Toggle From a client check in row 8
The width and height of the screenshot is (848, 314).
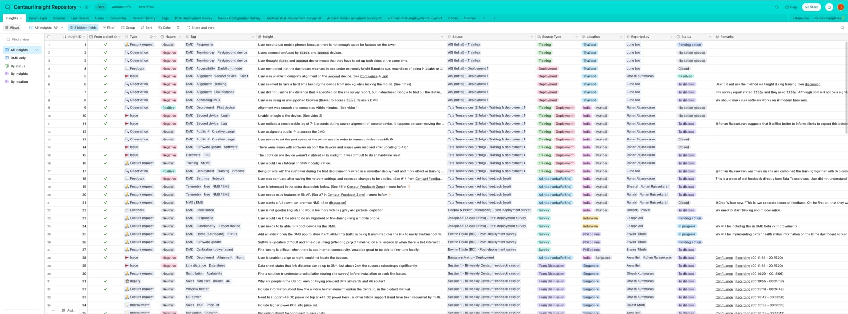[x=105, y=100]
